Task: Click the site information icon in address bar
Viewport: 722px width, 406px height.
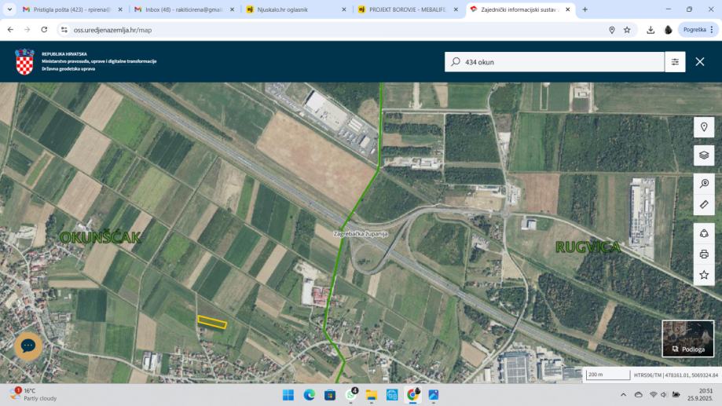Action: [x=64, y=30]
